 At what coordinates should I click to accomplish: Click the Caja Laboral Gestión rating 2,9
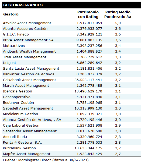coord(118,126)
